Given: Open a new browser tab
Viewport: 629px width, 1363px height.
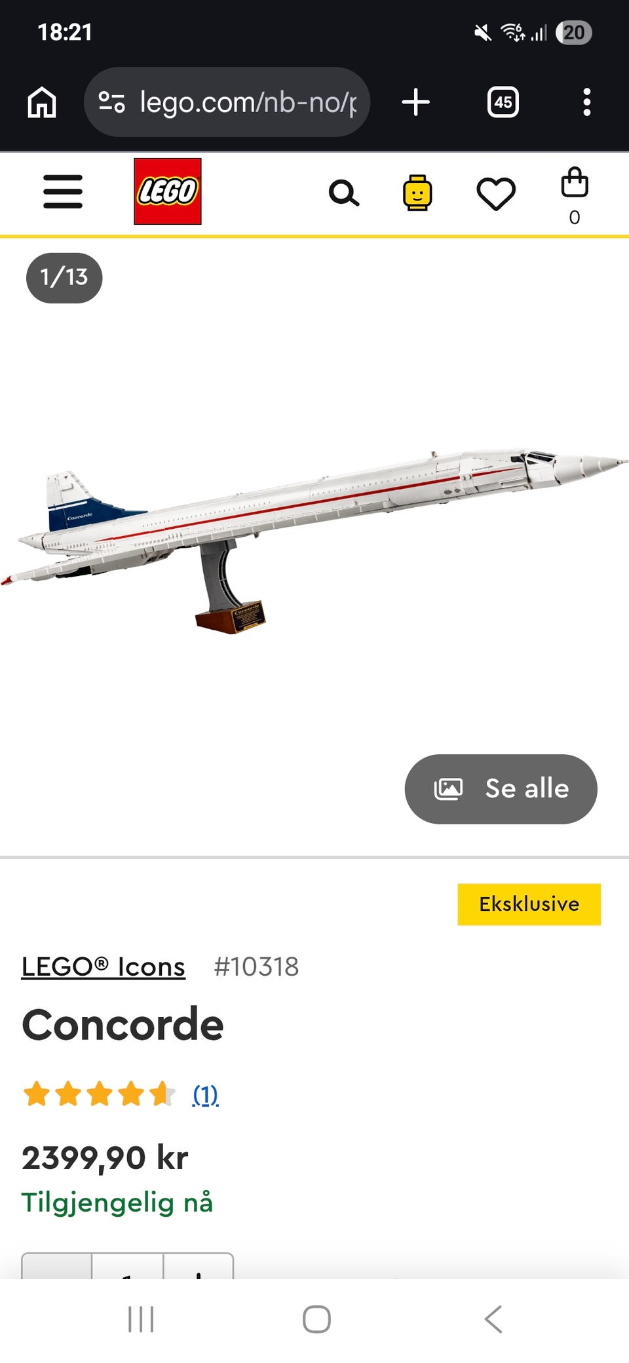Looking at the screenshot, I should [415, 102].
